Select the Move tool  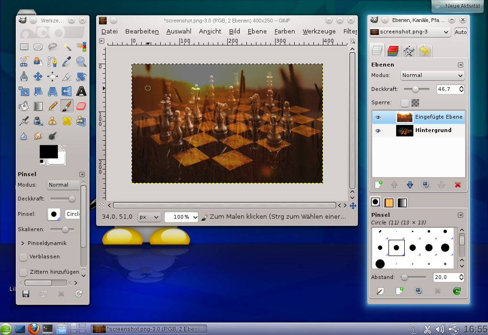click(x=38, y=76)
